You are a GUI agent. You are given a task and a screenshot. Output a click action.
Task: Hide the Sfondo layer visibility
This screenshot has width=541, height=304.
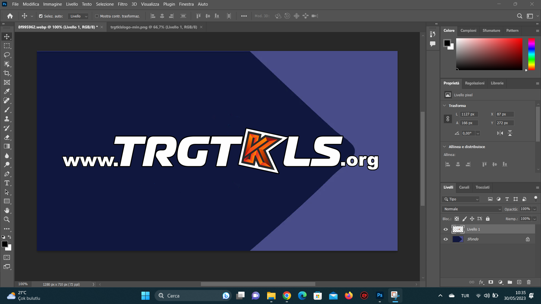[x=446, y=239]
